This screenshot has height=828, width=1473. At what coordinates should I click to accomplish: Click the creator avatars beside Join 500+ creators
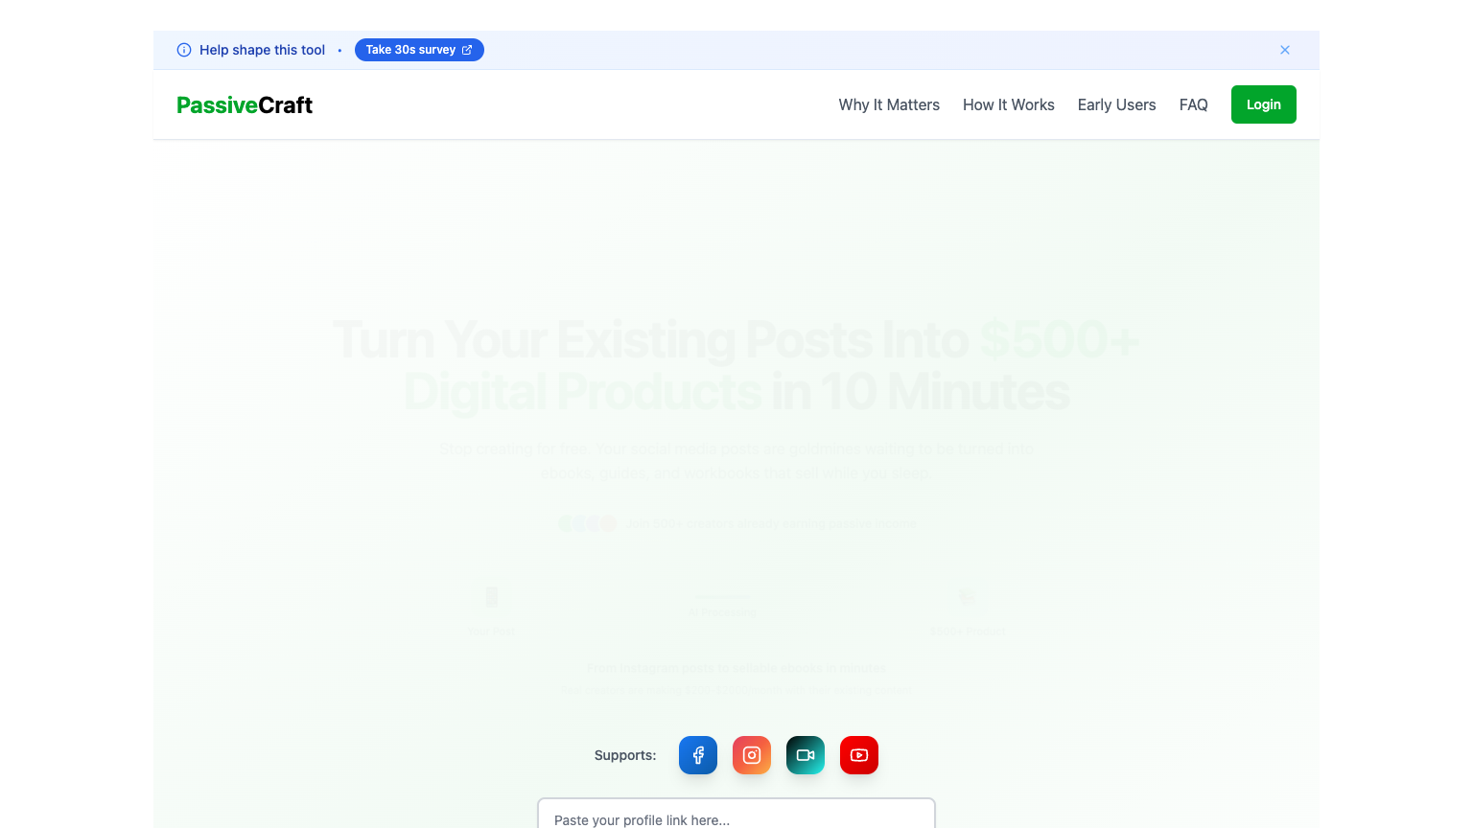click(587, 523)
